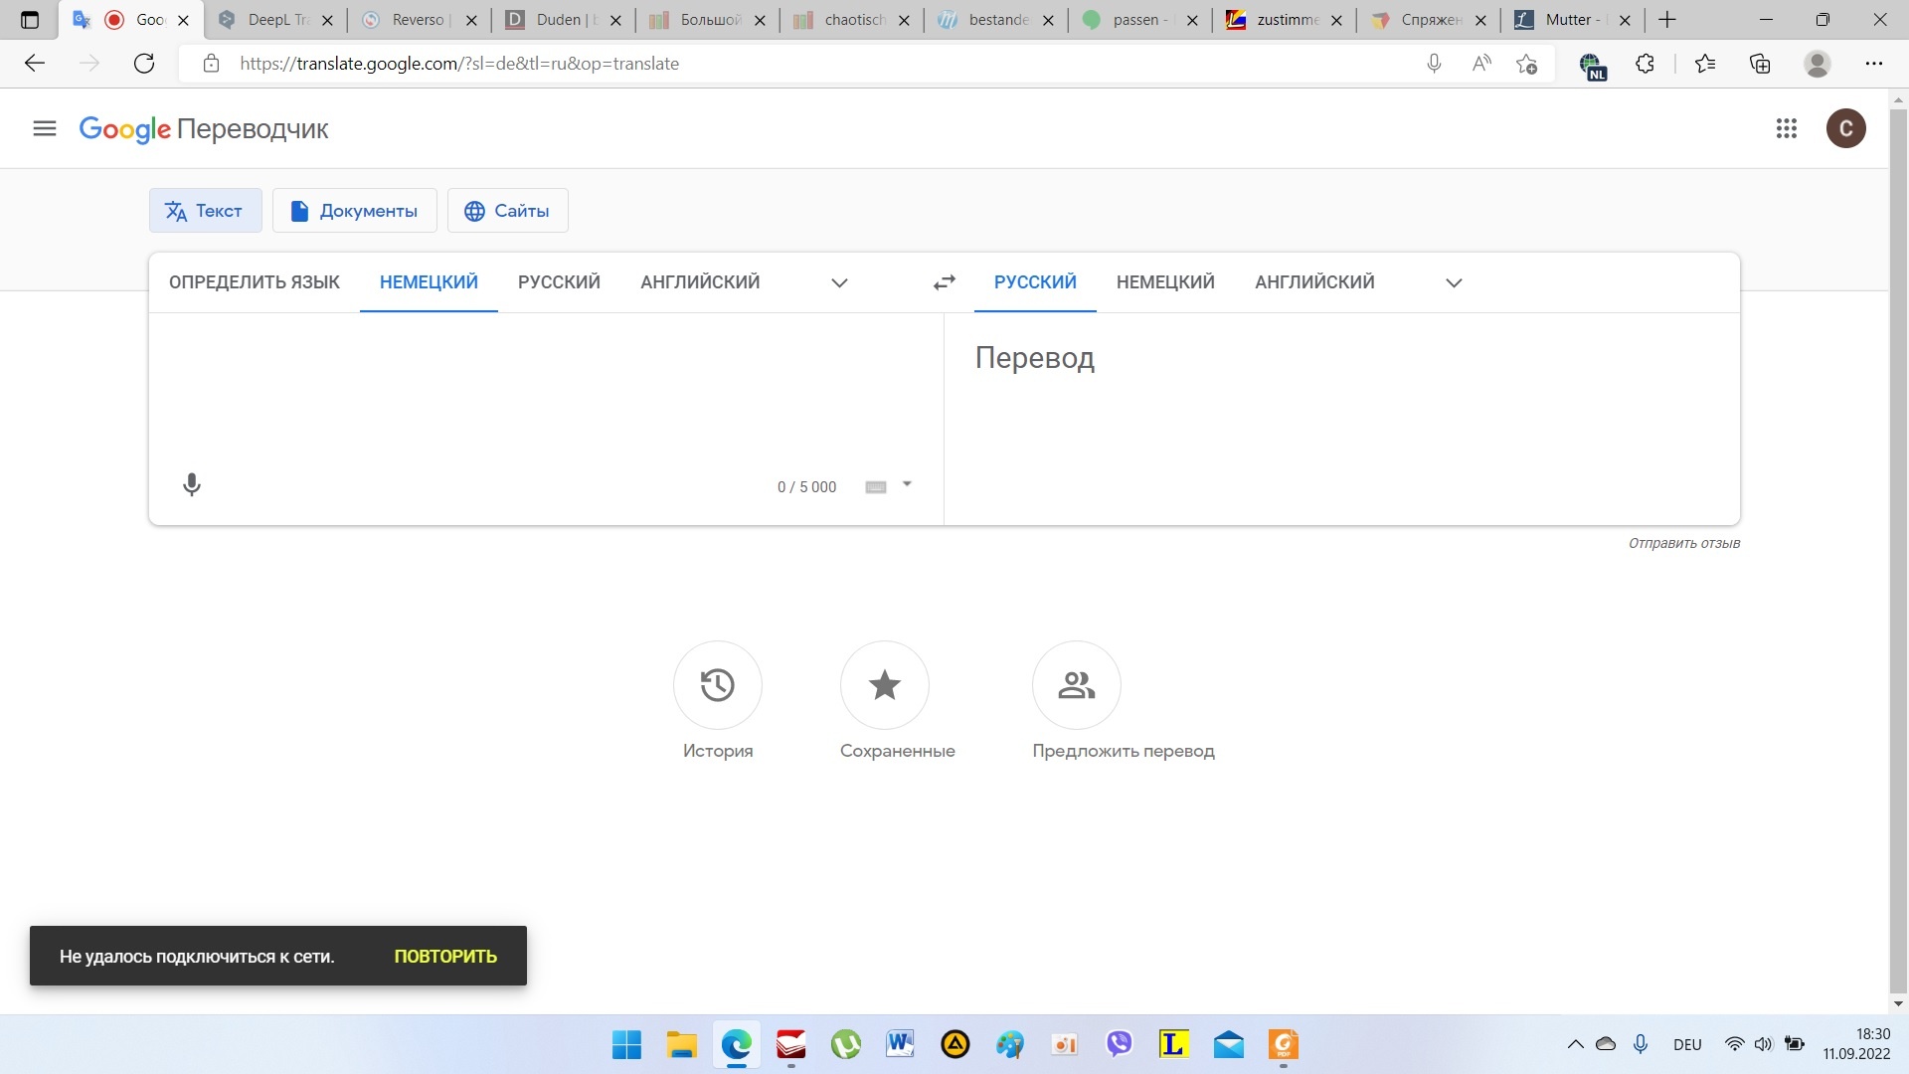The width and height of the screenshot is (1909, 1074).
Task: Open translation History
Action: [718, 685]
